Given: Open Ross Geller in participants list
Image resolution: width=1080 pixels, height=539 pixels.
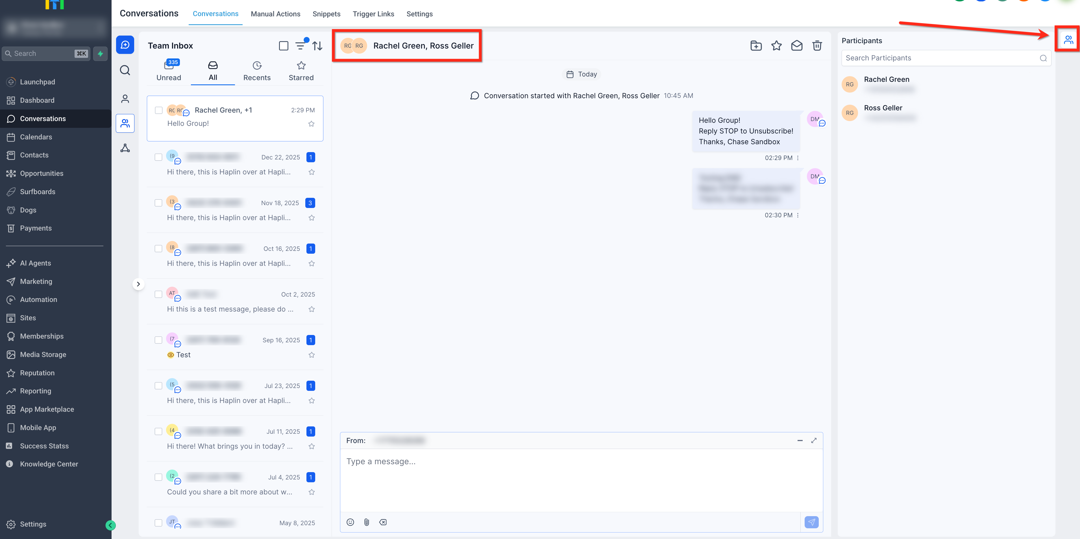Looking at the screenshot, I should pyautogui.click(x=883, y=108).
